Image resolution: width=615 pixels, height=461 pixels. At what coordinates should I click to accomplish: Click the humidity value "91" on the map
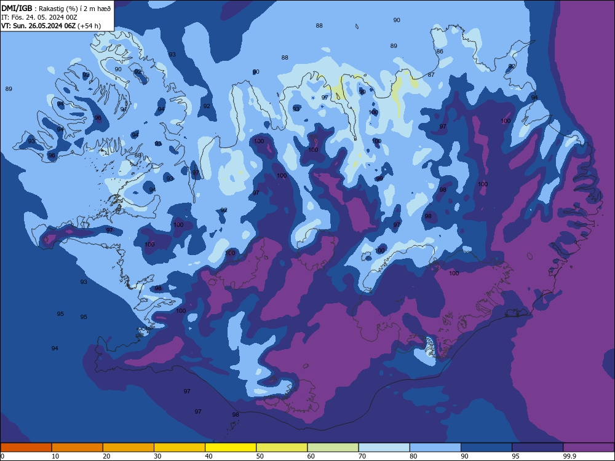[124, 109]
